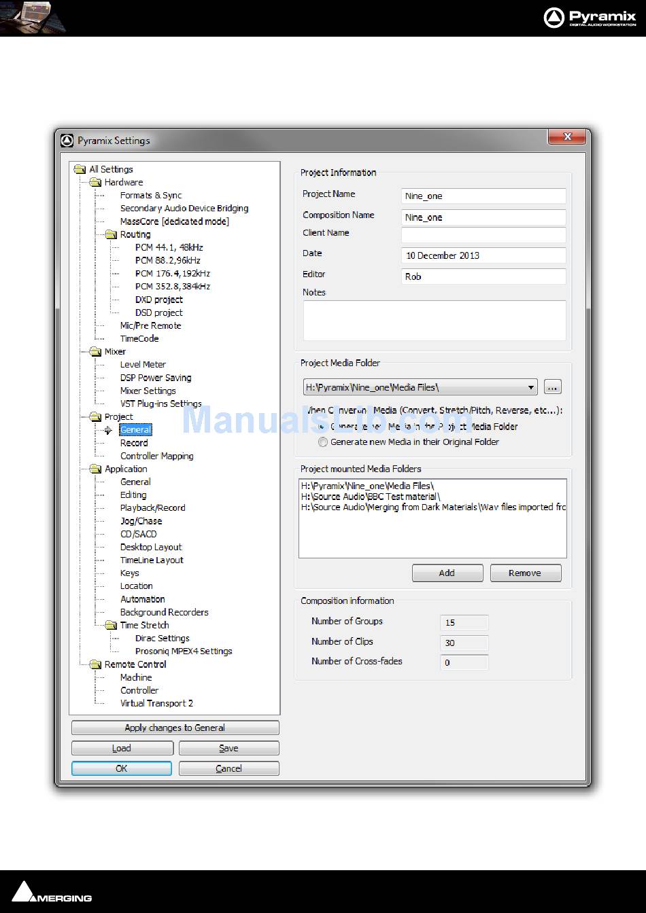Select MassCore [dedicated mode] item
646x913 pixels.
click(x=175, y=221)
